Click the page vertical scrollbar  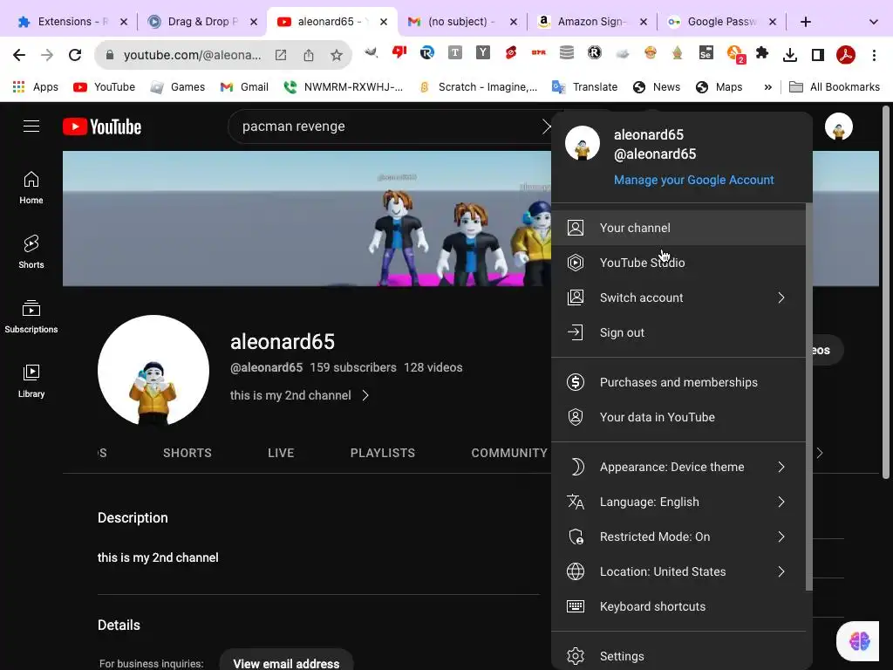coord(886,291)
